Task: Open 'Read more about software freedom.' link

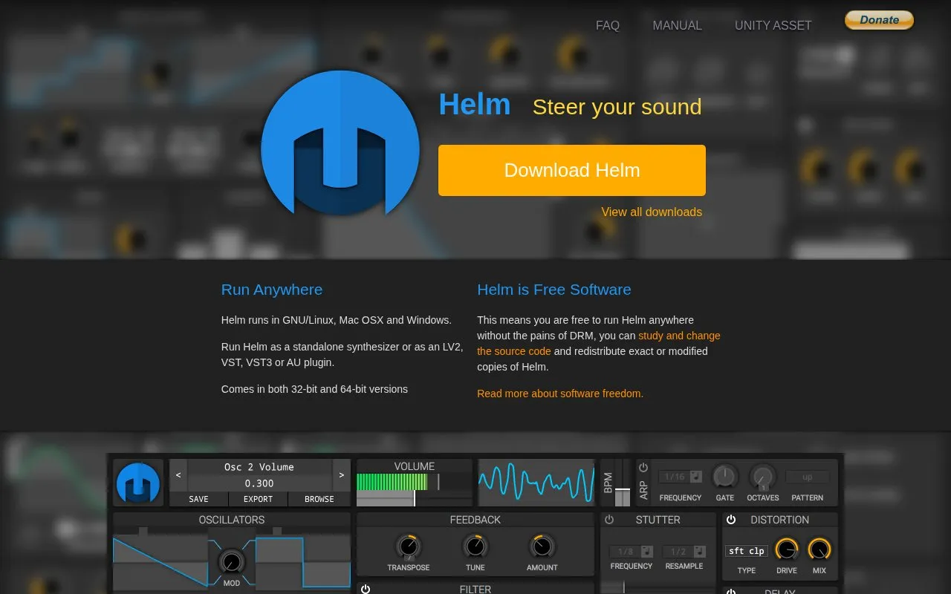Action: [x=560, y=394]
